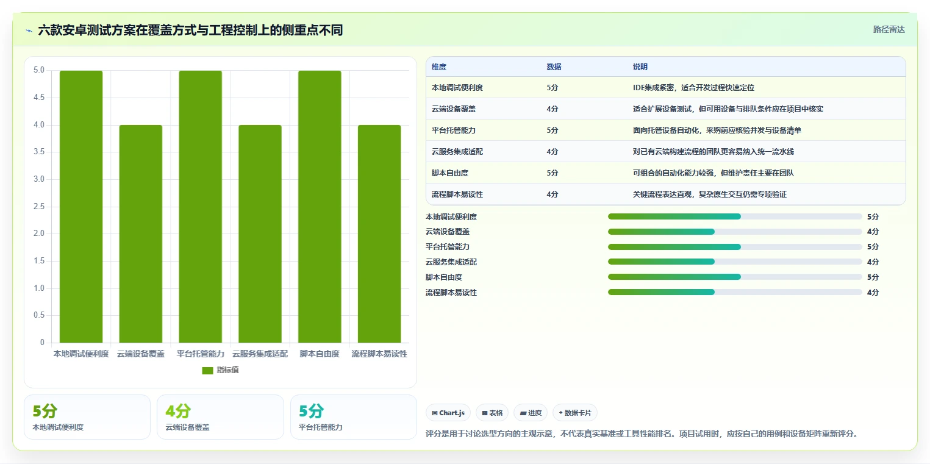Select table cell starting '适合扩展设备测试'

[x=729, y=109]
